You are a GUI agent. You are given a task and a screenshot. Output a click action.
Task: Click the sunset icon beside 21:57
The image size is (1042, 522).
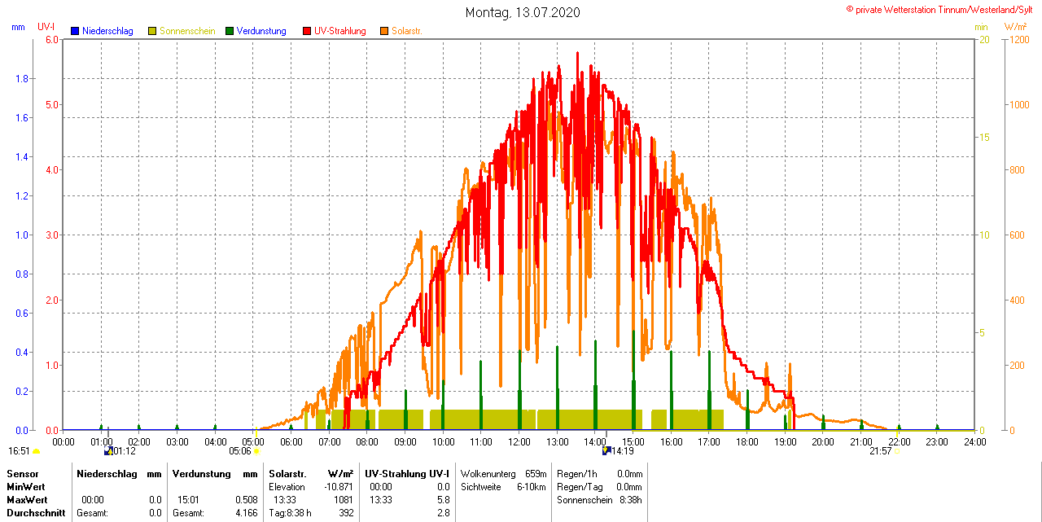pos(898,451)
